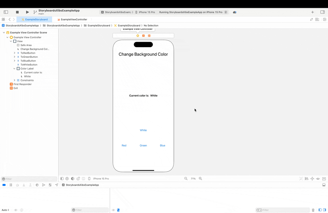Screen dimensions: 328x213
Task: Open Debug View Hierarchy
Action: click(x=37, y=185)
